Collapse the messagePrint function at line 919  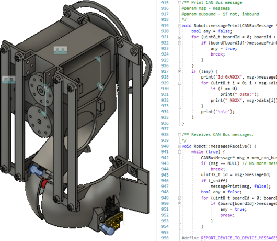pos(179,26)
